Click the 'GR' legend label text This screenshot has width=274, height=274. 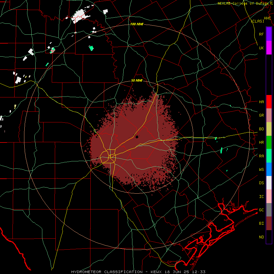[261, 115]
